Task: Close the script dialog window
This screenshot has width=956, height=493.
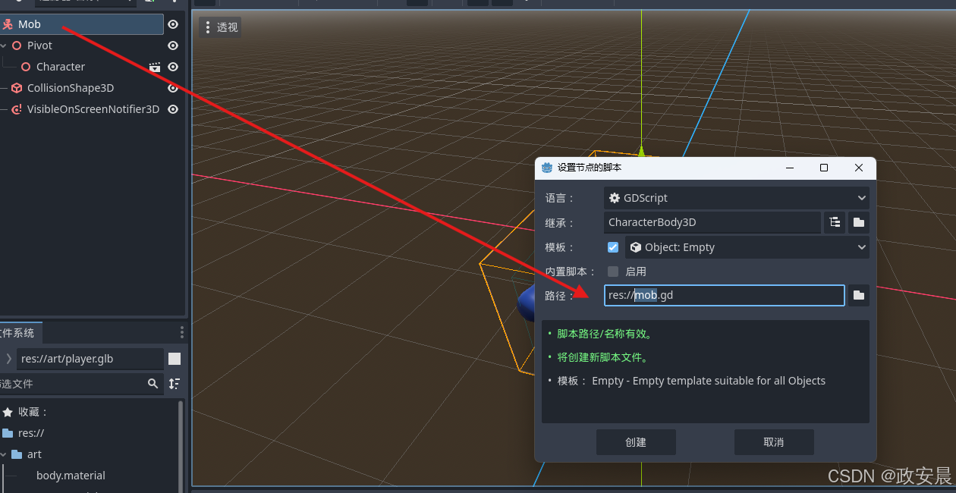Action: (859, 168)
